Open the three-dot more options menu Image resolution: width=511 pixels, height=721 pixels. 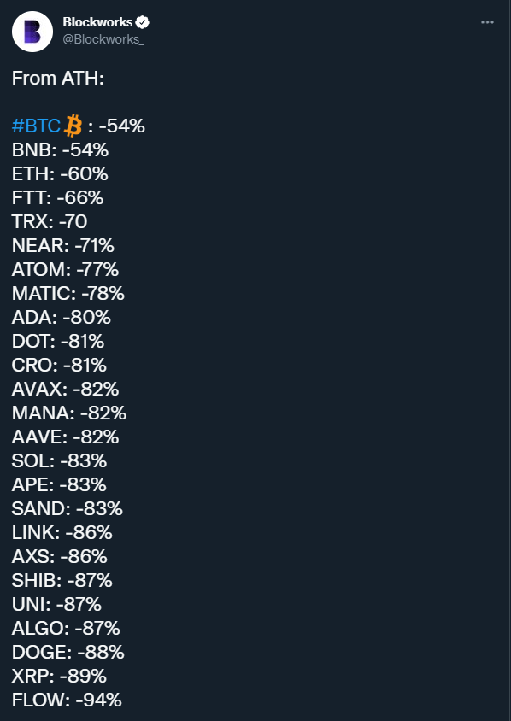487,22
